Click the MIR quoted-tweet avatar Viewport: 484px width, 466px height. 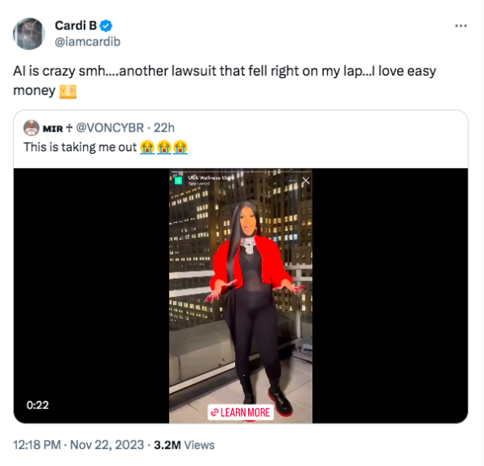tap(32, 128)
